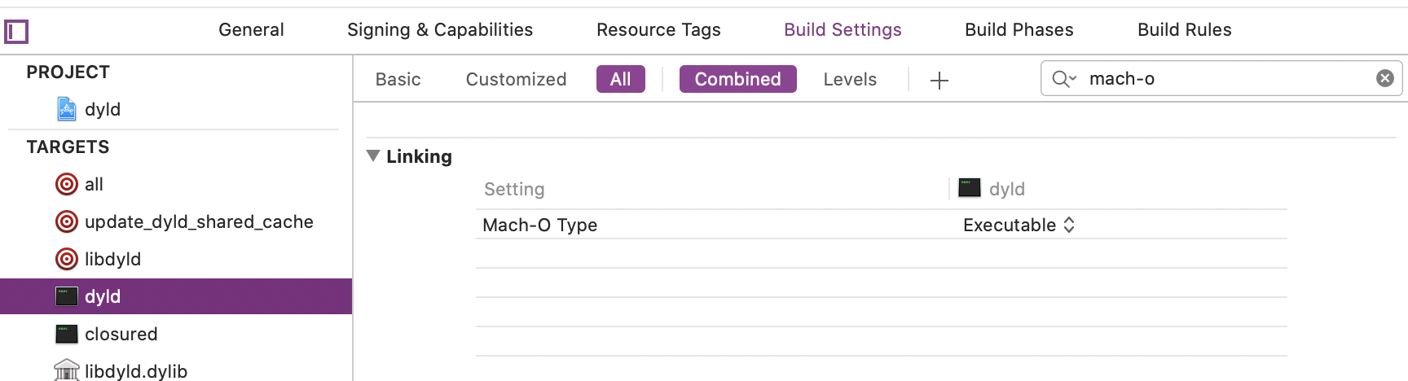Click the 'all' aggregate target icon
1408x381 pixels.
click(67, 184)
